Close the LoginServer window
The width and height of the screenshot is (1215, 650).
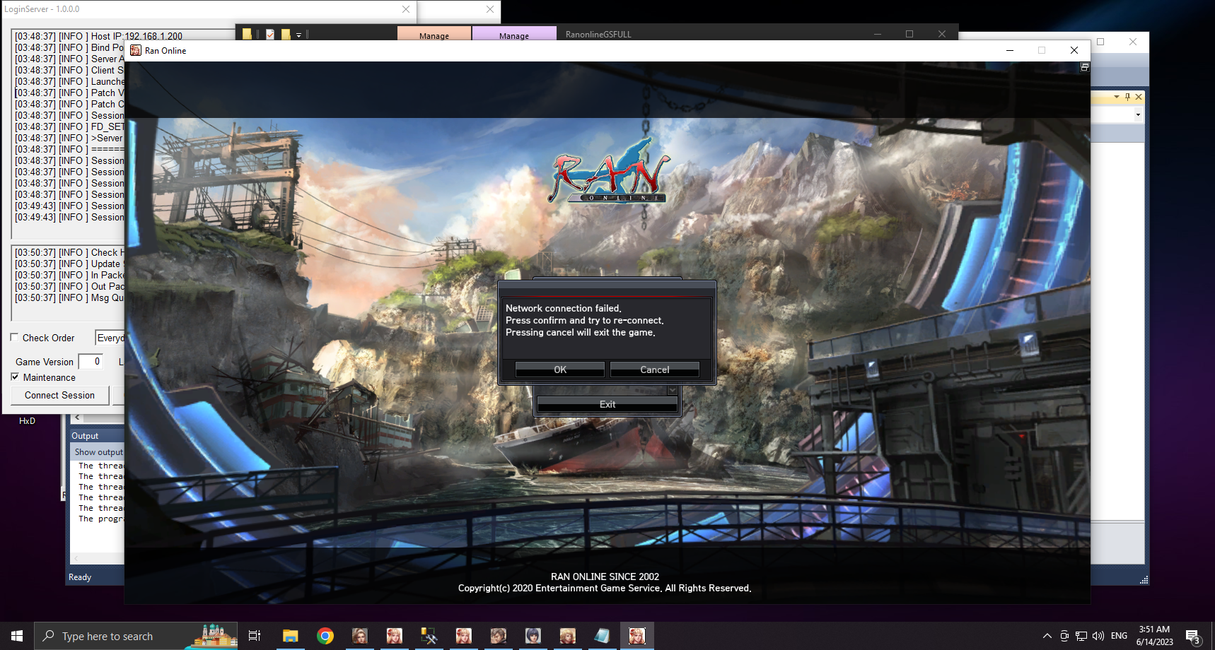click(x=405, y=9)
